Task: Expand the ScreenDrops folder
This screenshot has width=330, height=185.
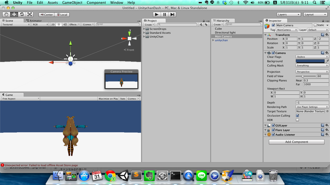Action: [144, 29]
